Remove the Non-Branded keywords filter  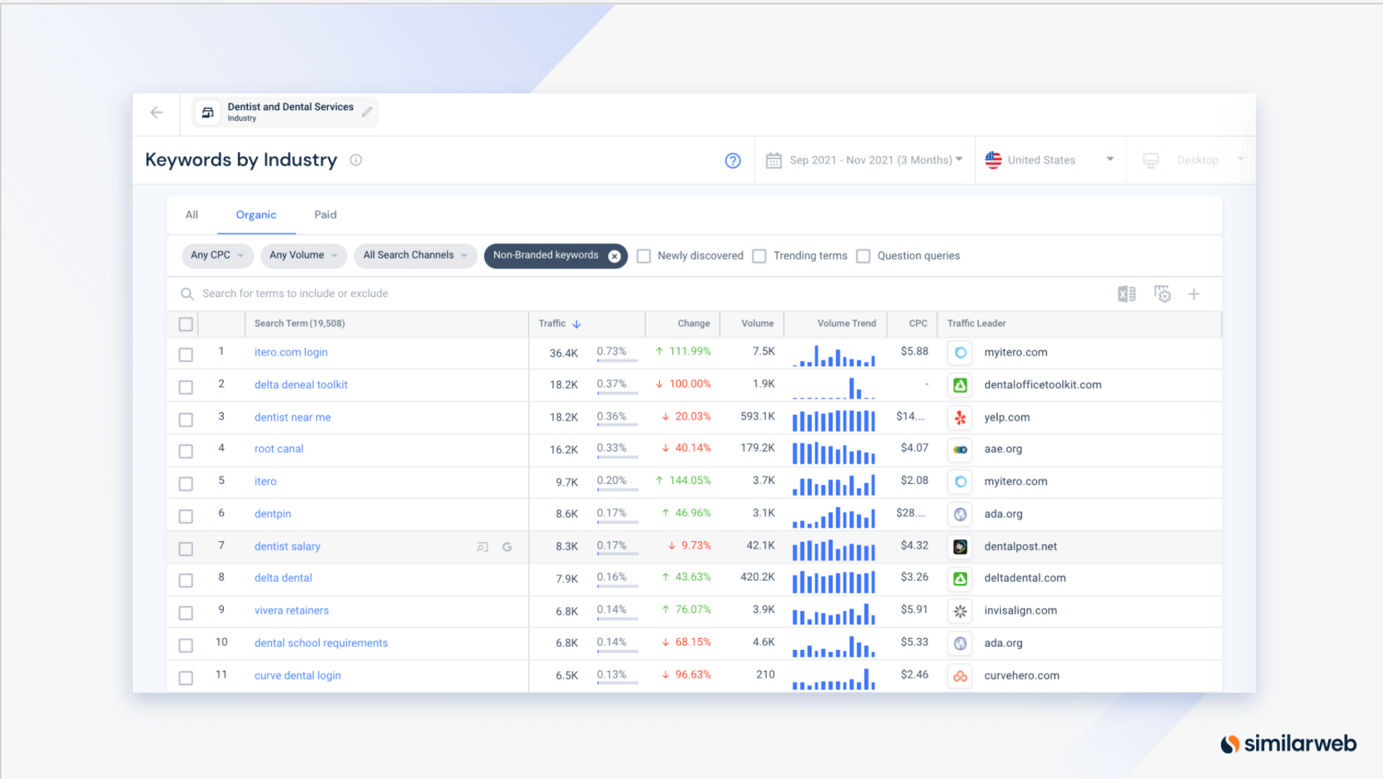pos(614,256)
